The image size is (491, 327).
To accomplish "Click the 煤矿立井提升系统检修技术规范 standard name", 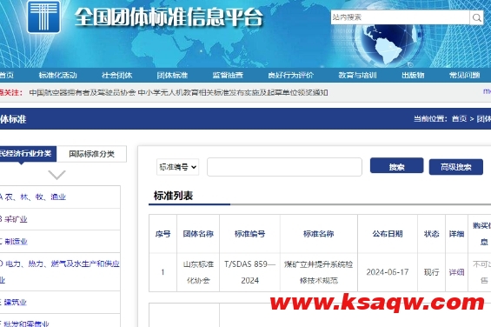I will pyautogui.click(x=318, y=272).
